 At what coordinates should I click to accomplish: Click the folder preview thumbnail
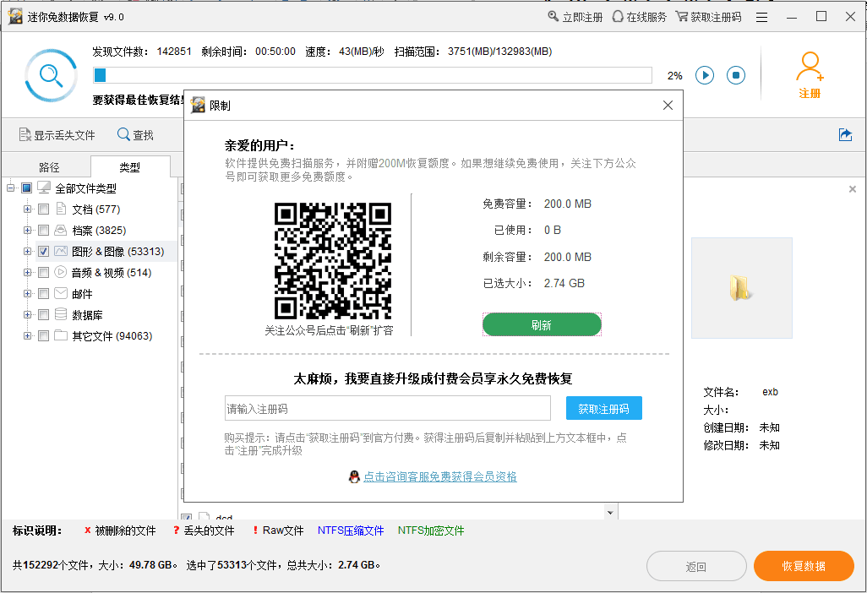741,288
